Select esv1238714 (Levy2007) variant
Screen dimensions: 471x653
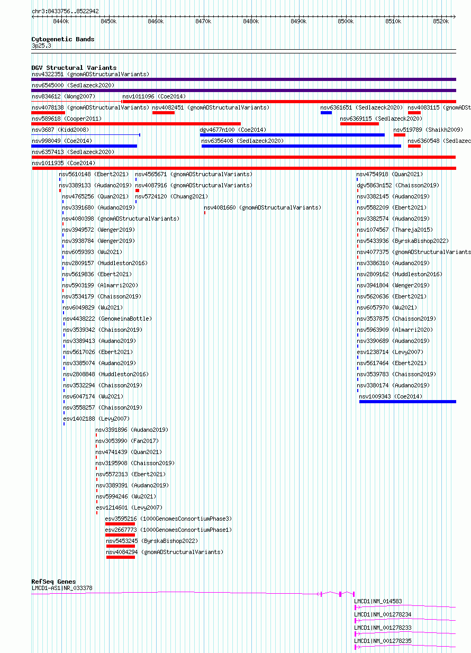click(x=390, y=352)
